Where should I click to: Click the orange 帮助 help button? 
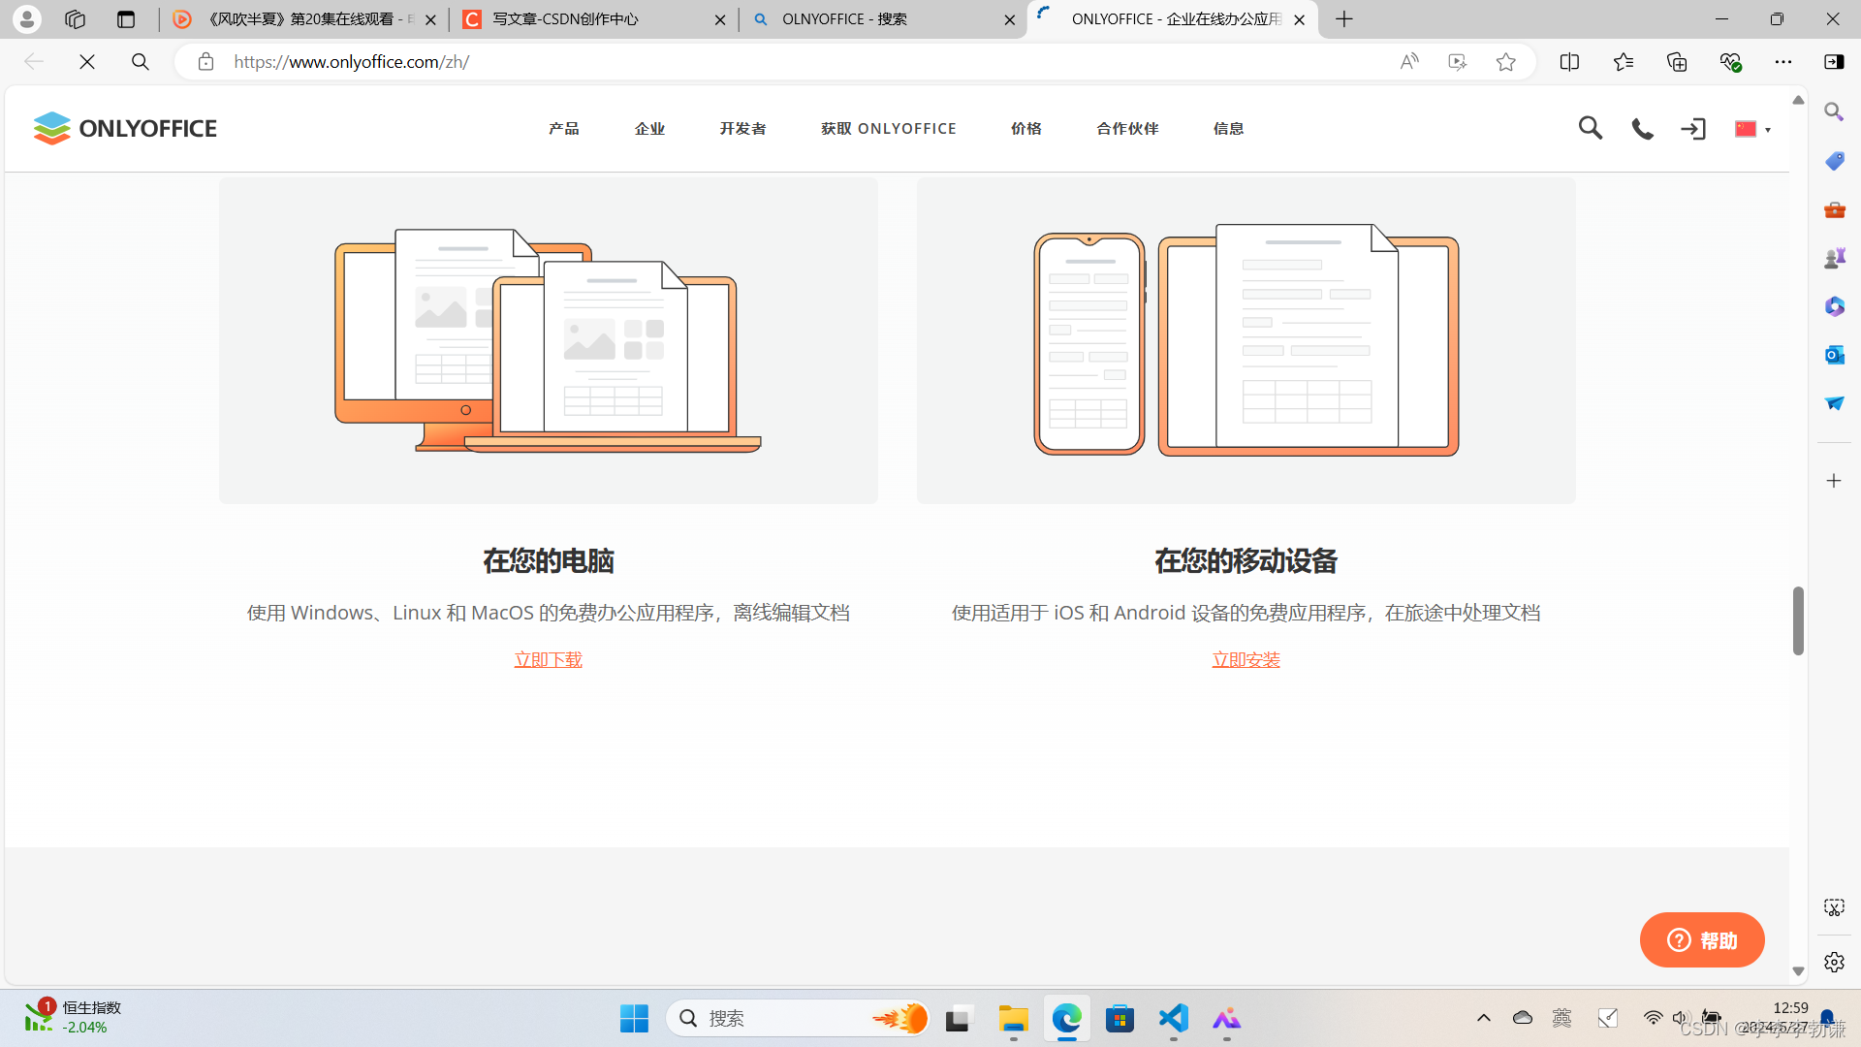(x=1702, y=939)
